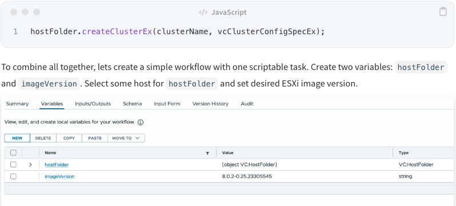The height and width of the screenshot is (206, 456).
Task: Click the info icon beside workflow description
Action: click(x=141, y=122)
